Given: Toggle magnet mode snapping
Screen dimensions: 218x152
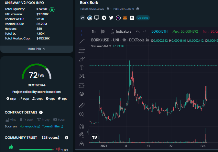Looking at the screenshot, I should coord(82,126).
